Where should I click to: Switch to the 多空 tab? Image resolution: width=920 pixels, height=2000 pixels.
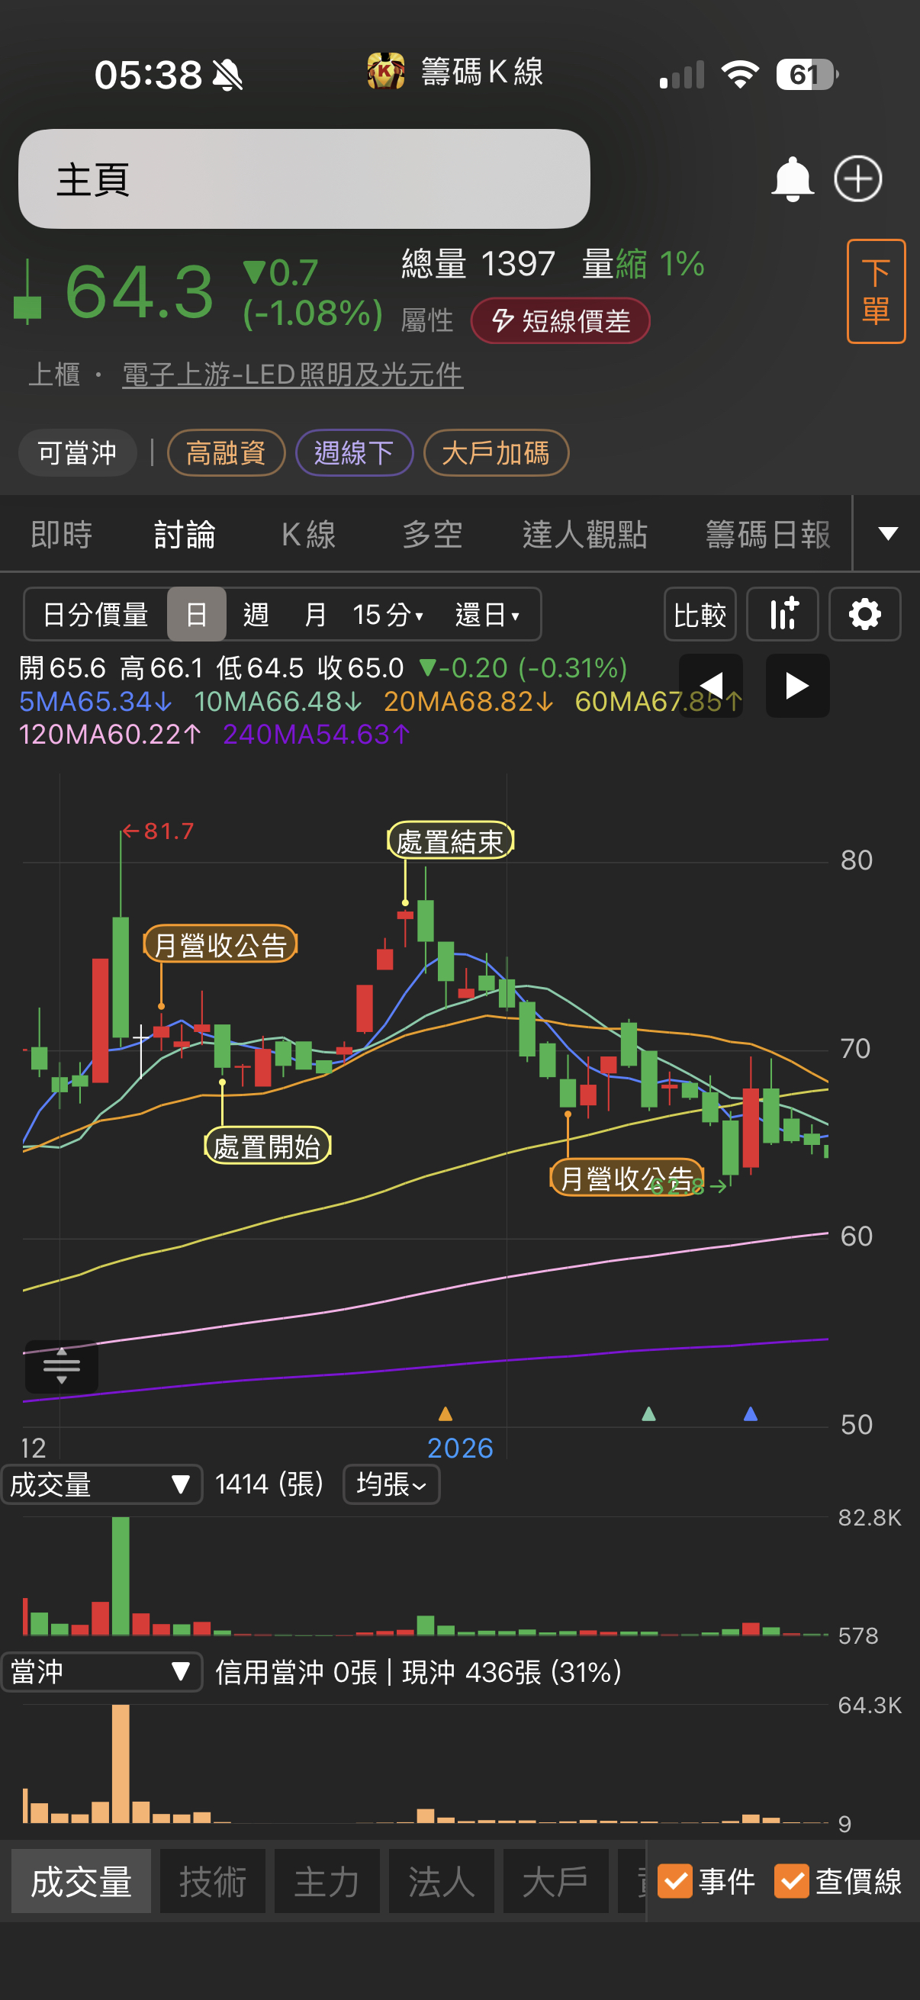(x=433, y=534)
